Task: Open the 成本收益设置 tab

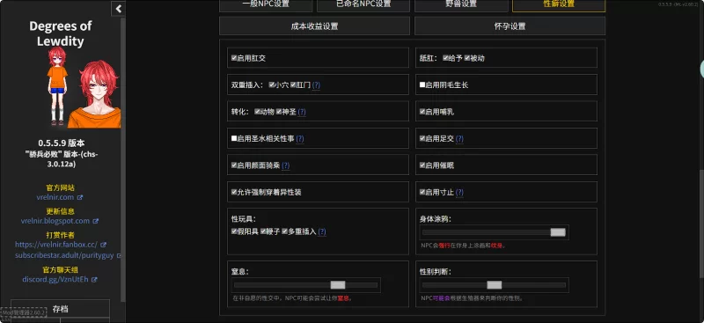Action: (x=314, y=26)
